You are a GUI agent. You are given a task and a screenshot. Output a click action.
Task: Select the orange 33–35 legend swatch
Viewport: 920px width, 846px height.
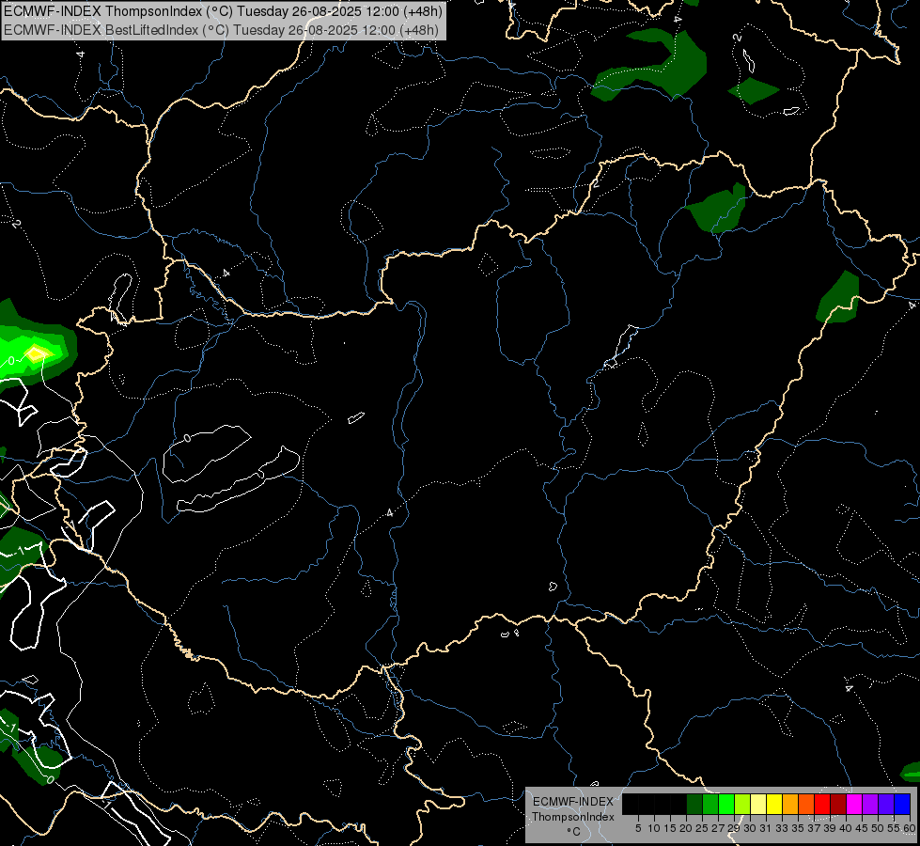click(790, 805)
